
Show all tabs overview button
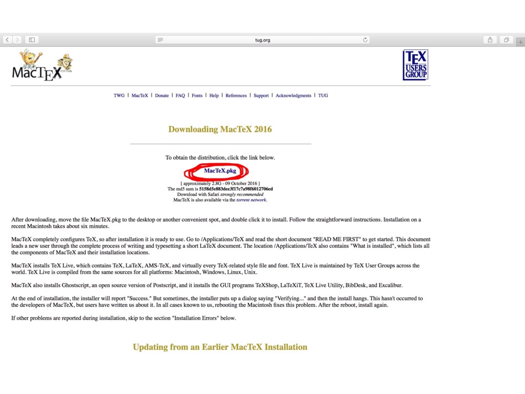506,40
